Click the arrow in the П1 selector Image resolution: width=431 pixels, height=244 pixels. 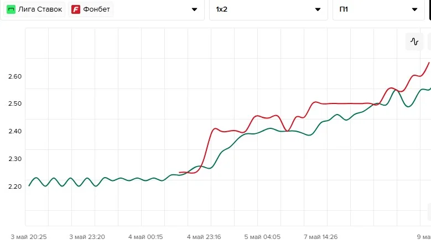(414, 9)
